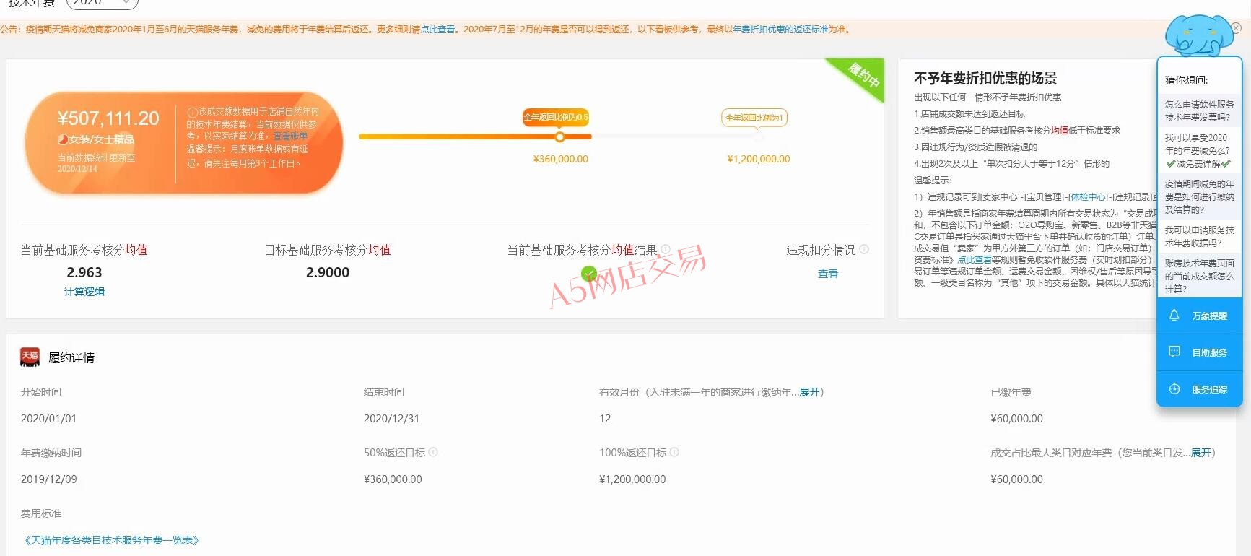Click the 2.963 current score value

coord(84,272)
